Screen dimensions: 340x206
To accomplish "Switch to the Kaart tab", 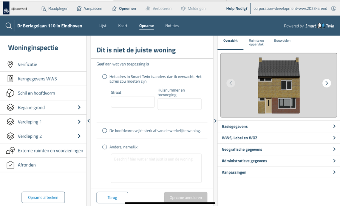I will click(x=123, y=26).
